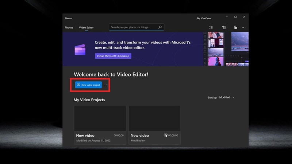Open the New video project modified August 11, 2022

(x=100, y=125)
